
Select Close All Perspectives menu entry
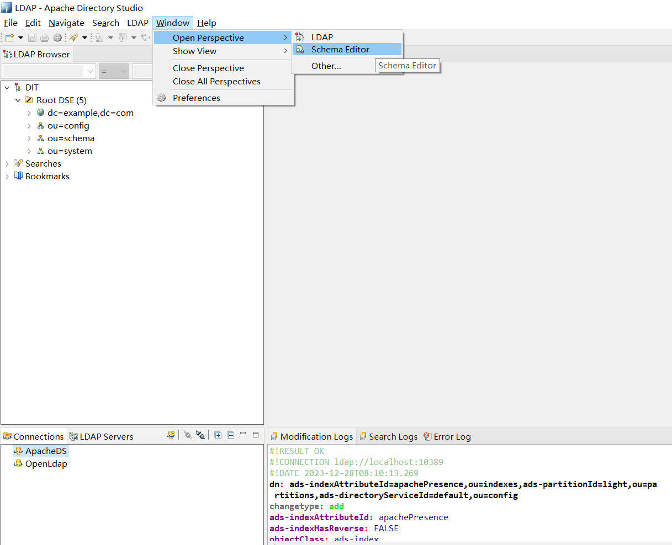tap(216, 82)
